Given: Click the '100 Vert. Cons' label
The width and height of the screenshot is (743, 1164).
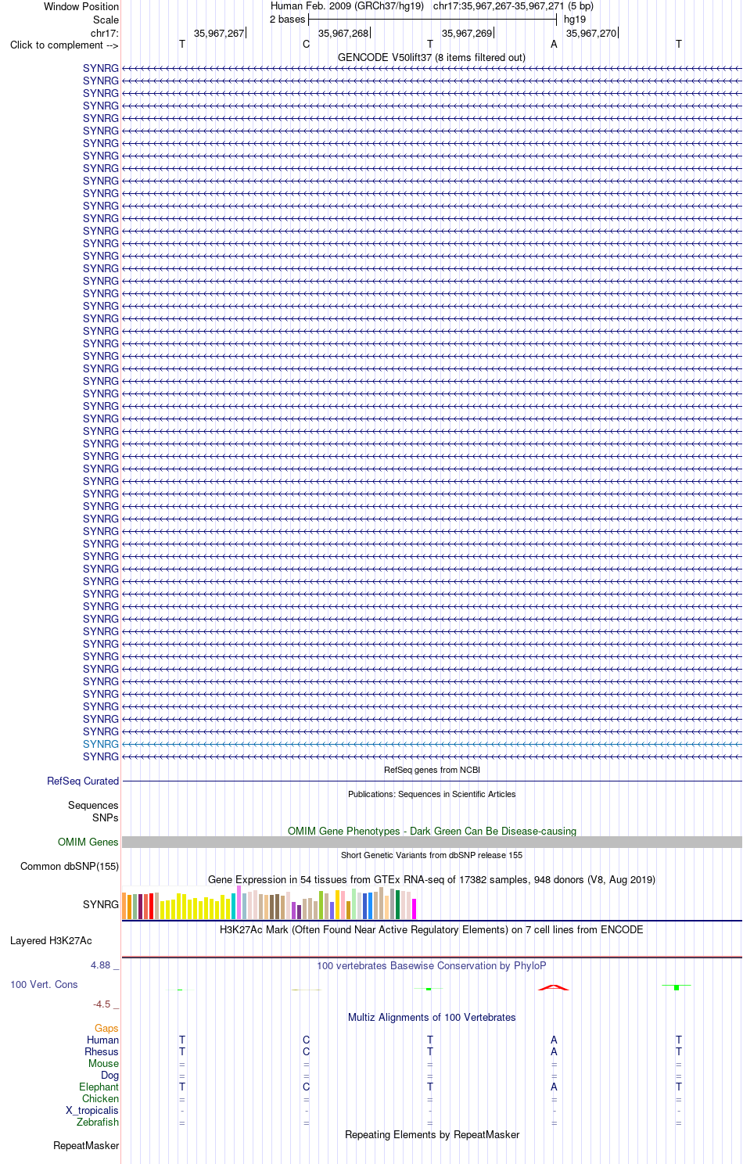Looking at the screenshot, I should (x=44, y=984).
